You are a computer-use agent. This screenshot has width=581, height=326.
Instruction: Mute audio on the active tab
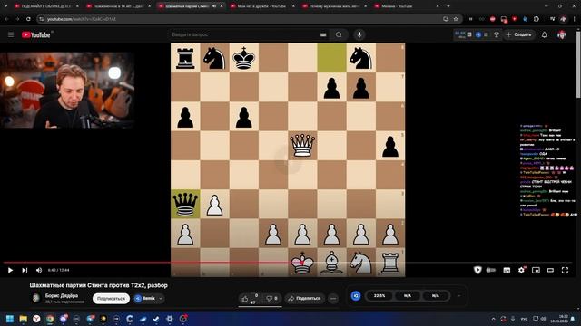click(214, 6)
